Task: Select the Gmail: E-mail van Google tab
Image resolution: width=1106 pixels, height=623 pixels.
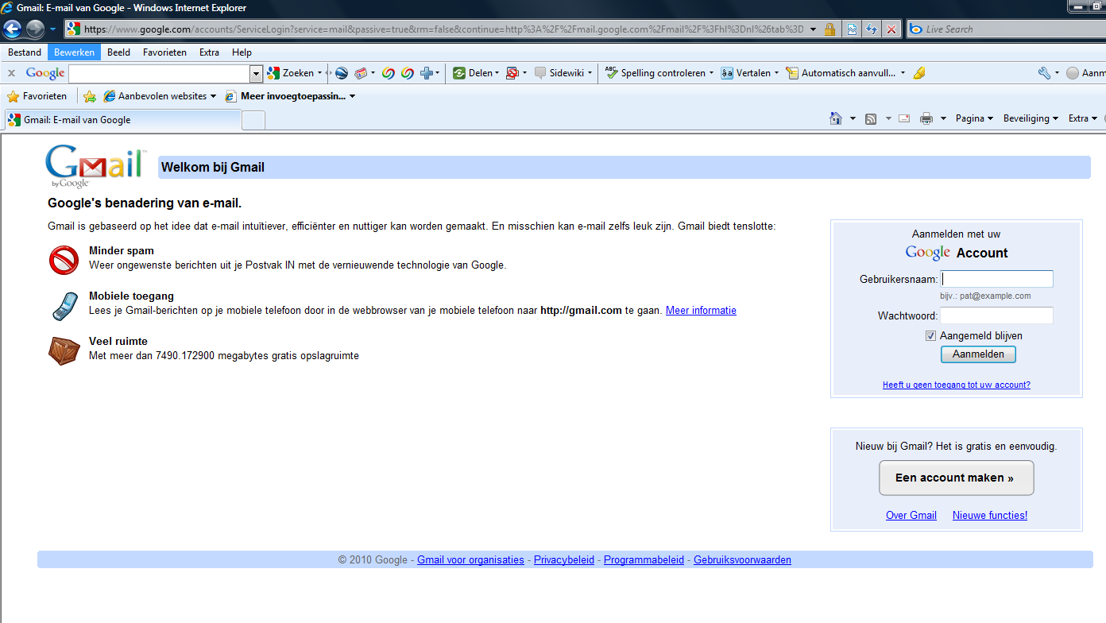Action: point(123,120)
